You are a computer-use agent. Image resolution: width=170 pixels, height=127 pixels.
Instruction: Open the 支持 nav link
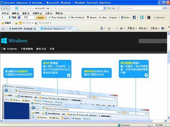(52, 49)
